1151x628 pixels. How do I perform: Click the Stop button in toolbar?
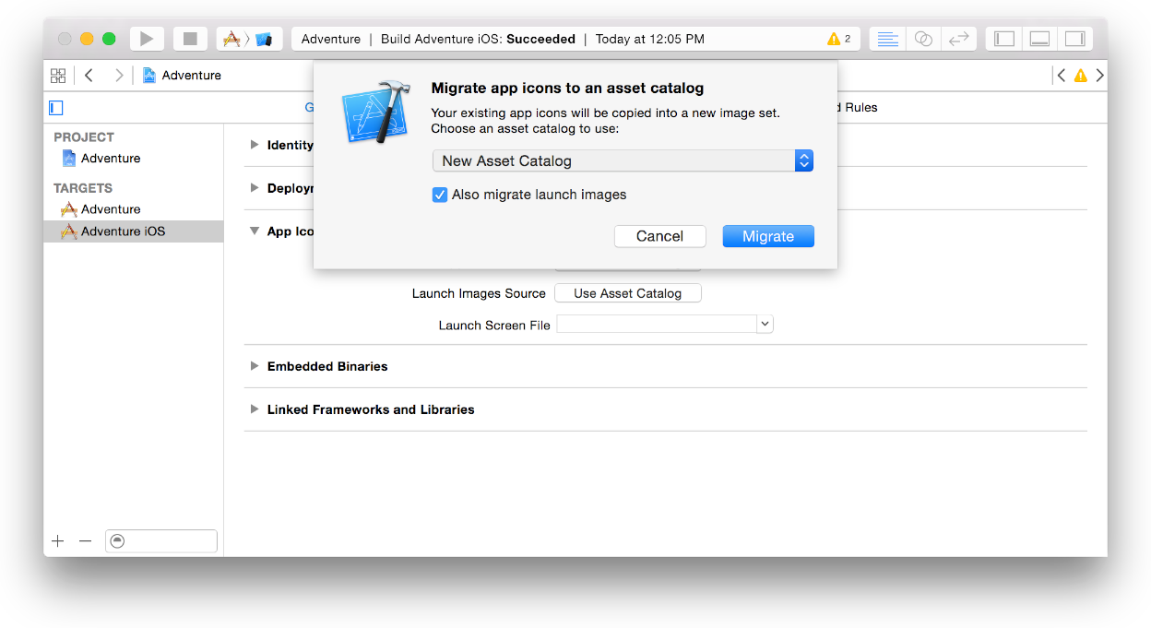[x=190, y=38]
